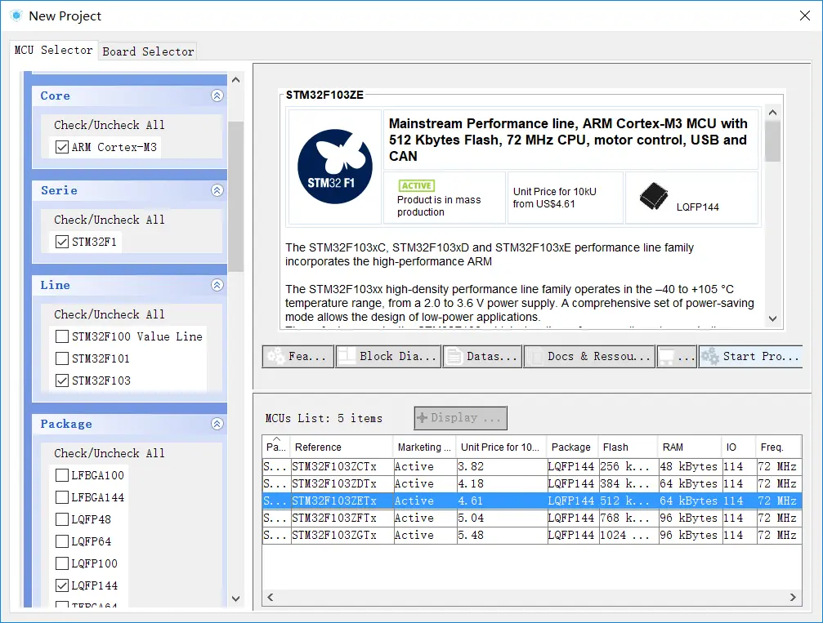Select the STM32F103ZCTx row
Image resolution: width=823 pixels, height=623 pixels.
[532, 466]
